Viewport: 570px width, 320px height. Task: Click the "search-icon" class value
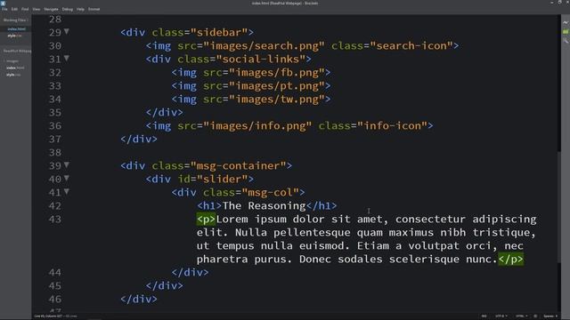click(x=411, y=45)
